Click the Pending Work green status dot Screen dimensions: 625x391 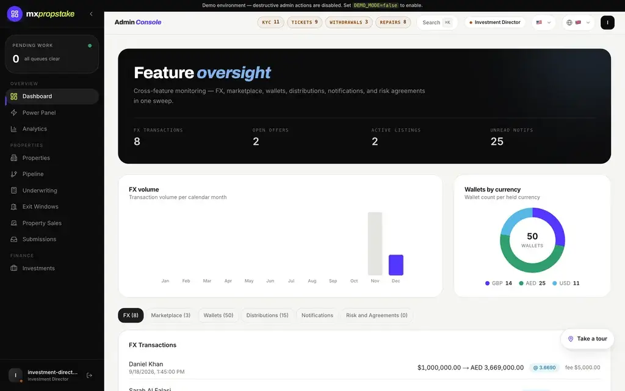pos(90,45)
